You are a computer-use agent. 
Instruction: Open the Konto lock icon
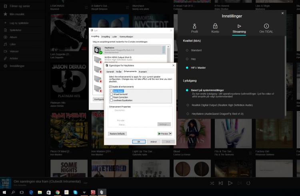pyautogui.click(x=215, y=26)
